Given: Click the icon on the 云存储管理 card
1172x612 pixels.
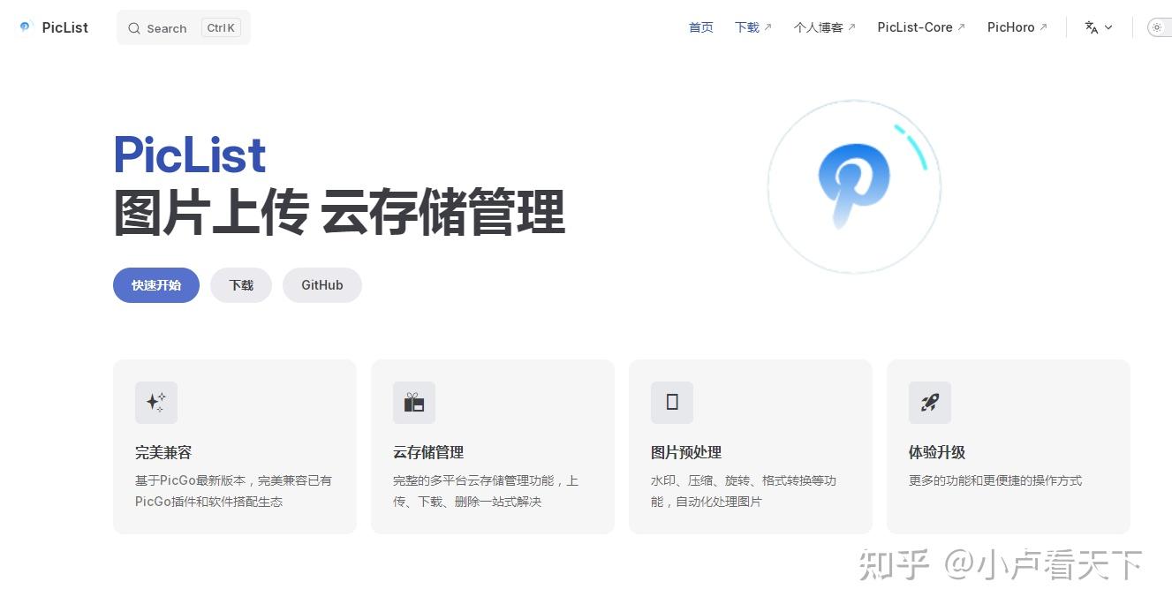Looking at the screenshot, I should pos(413,403).
